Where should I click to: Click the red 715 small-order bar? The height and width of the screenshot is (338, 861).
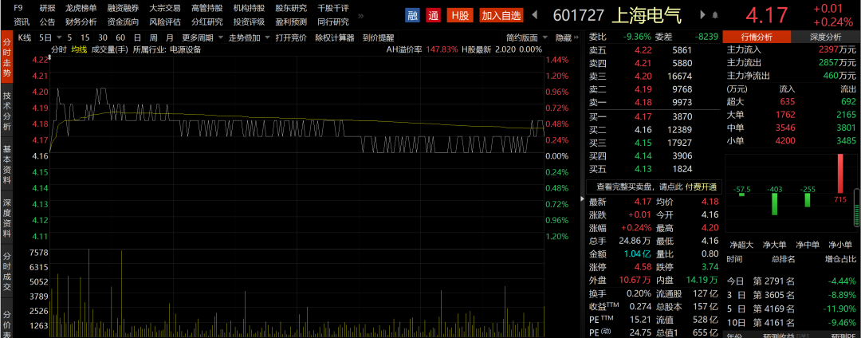click(839, 172)
